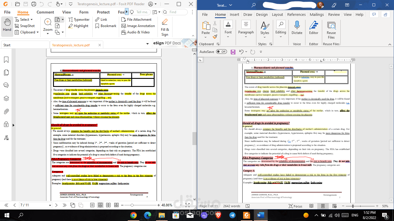394x221 pixels.
Task: Open the Security lock panel in Foxit
Action: click(x=6, y=125)
